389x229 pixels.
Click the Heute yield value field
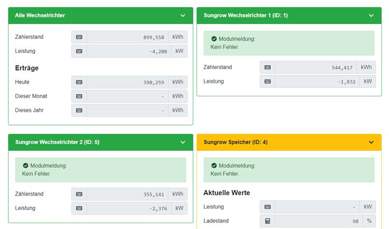(x=127, y=82)
